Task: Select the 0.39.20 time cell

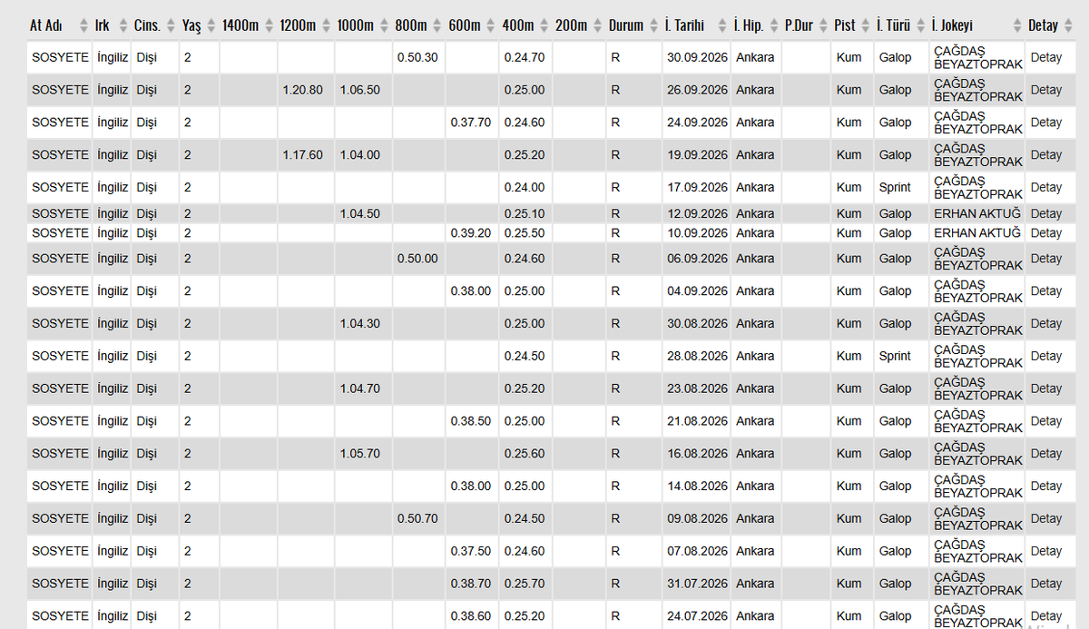Action: tap(471, 233)
